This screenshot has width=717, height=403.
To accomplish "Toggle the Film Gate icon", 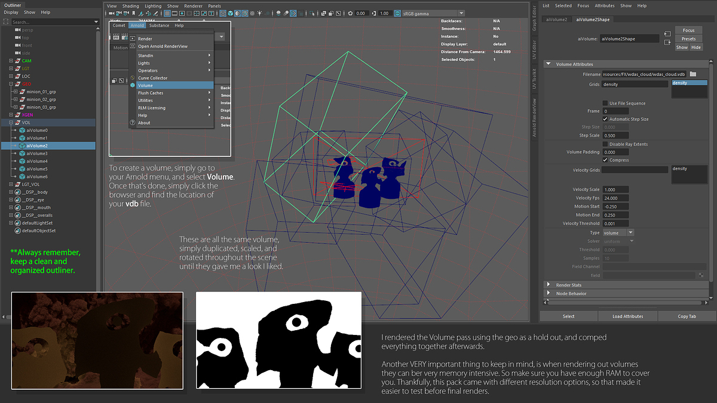I will (x=174, y=13).
